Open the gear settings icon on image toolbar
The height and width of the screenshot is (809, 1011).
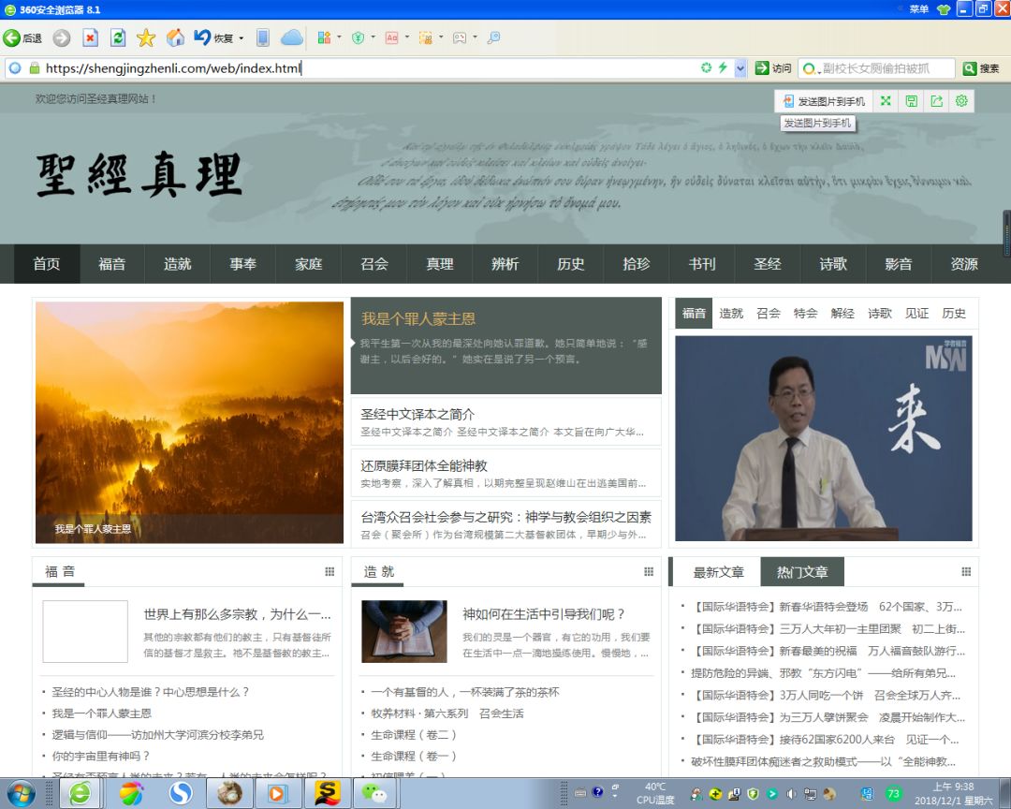(x=961, y=101)
